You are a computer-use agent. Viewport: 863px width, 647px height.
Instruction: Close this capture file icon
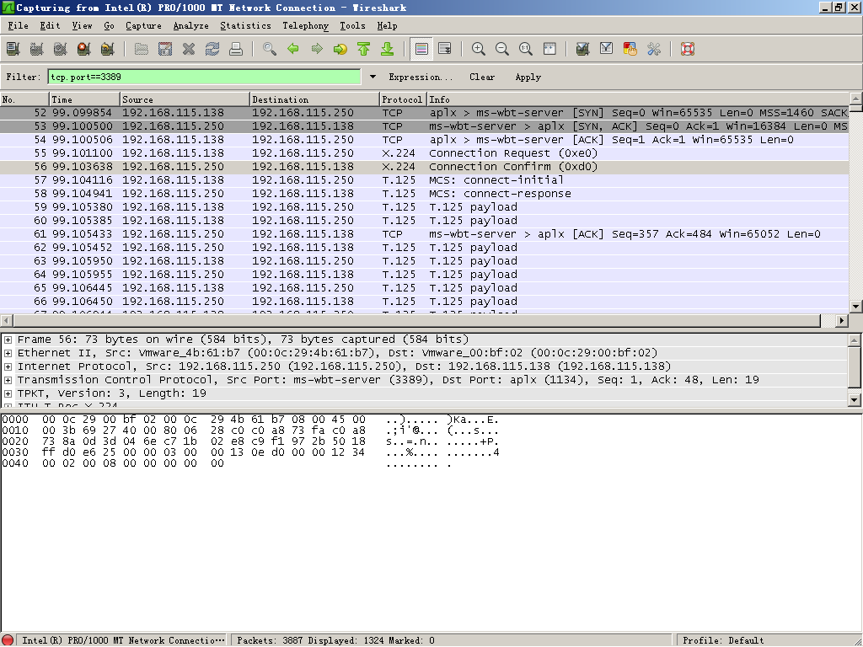coord(189,49)
